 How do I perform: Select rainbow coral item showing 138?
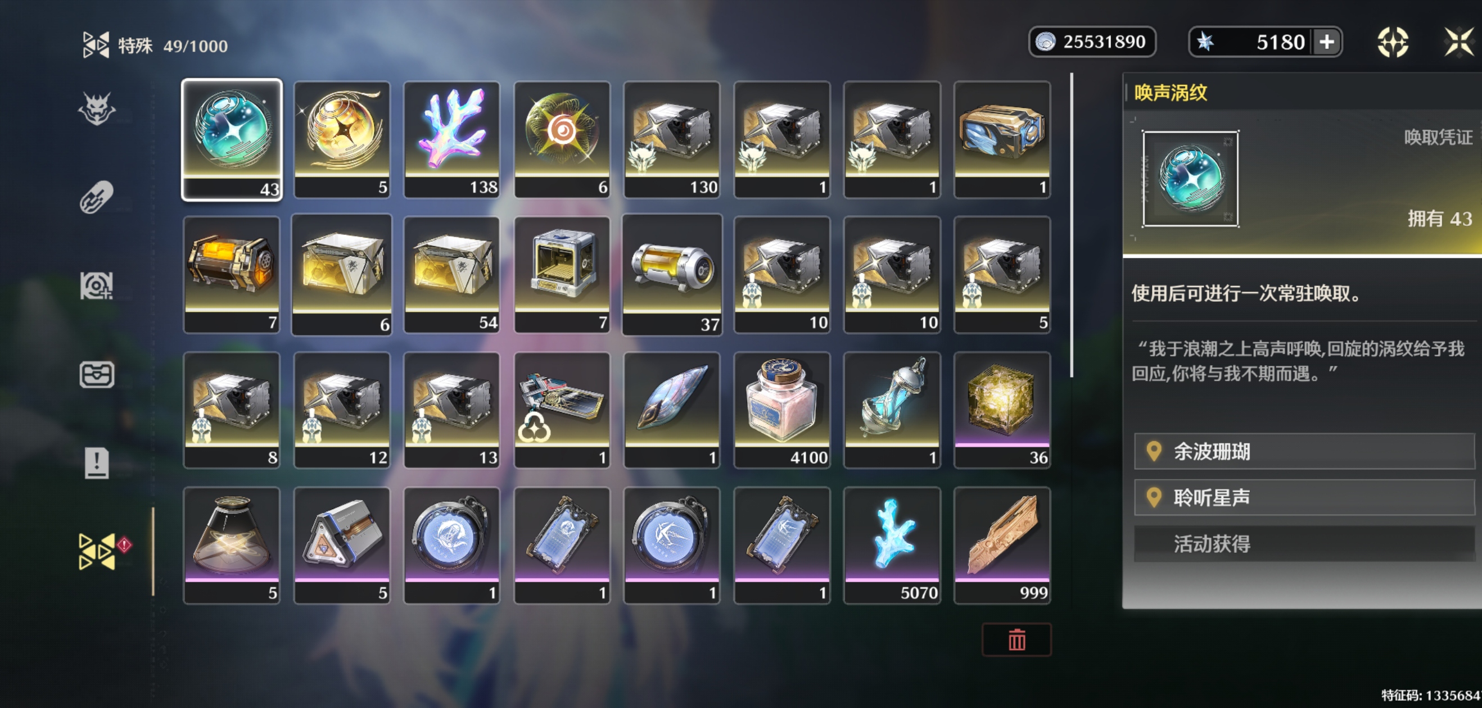(451, 140)
